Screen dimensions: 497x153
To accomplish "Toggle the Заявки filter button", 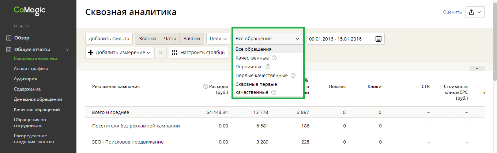I will coord(192,39).
